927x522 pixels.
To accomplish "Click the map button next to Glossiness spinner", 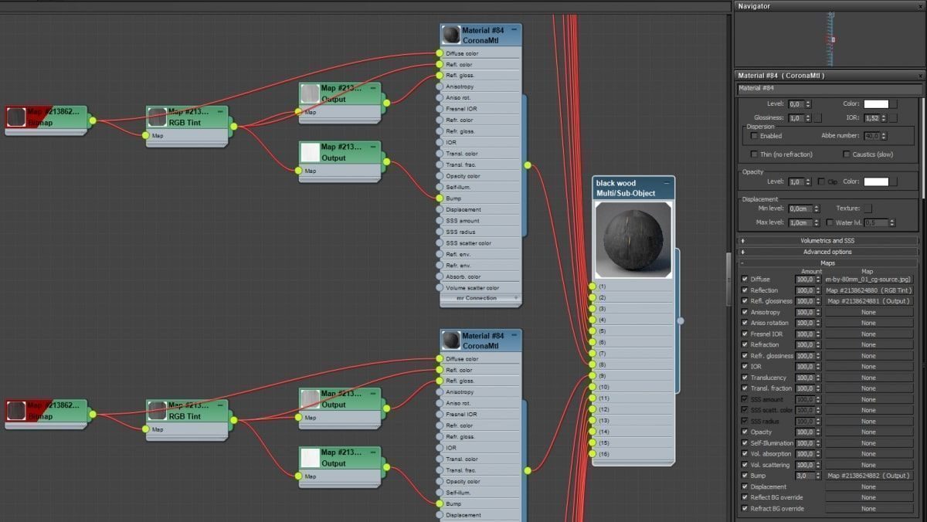I will tap(817, 118).
